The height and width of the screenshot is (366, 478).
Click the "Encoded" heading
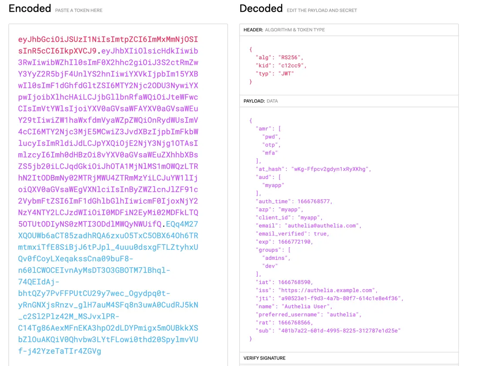(30, 9)
